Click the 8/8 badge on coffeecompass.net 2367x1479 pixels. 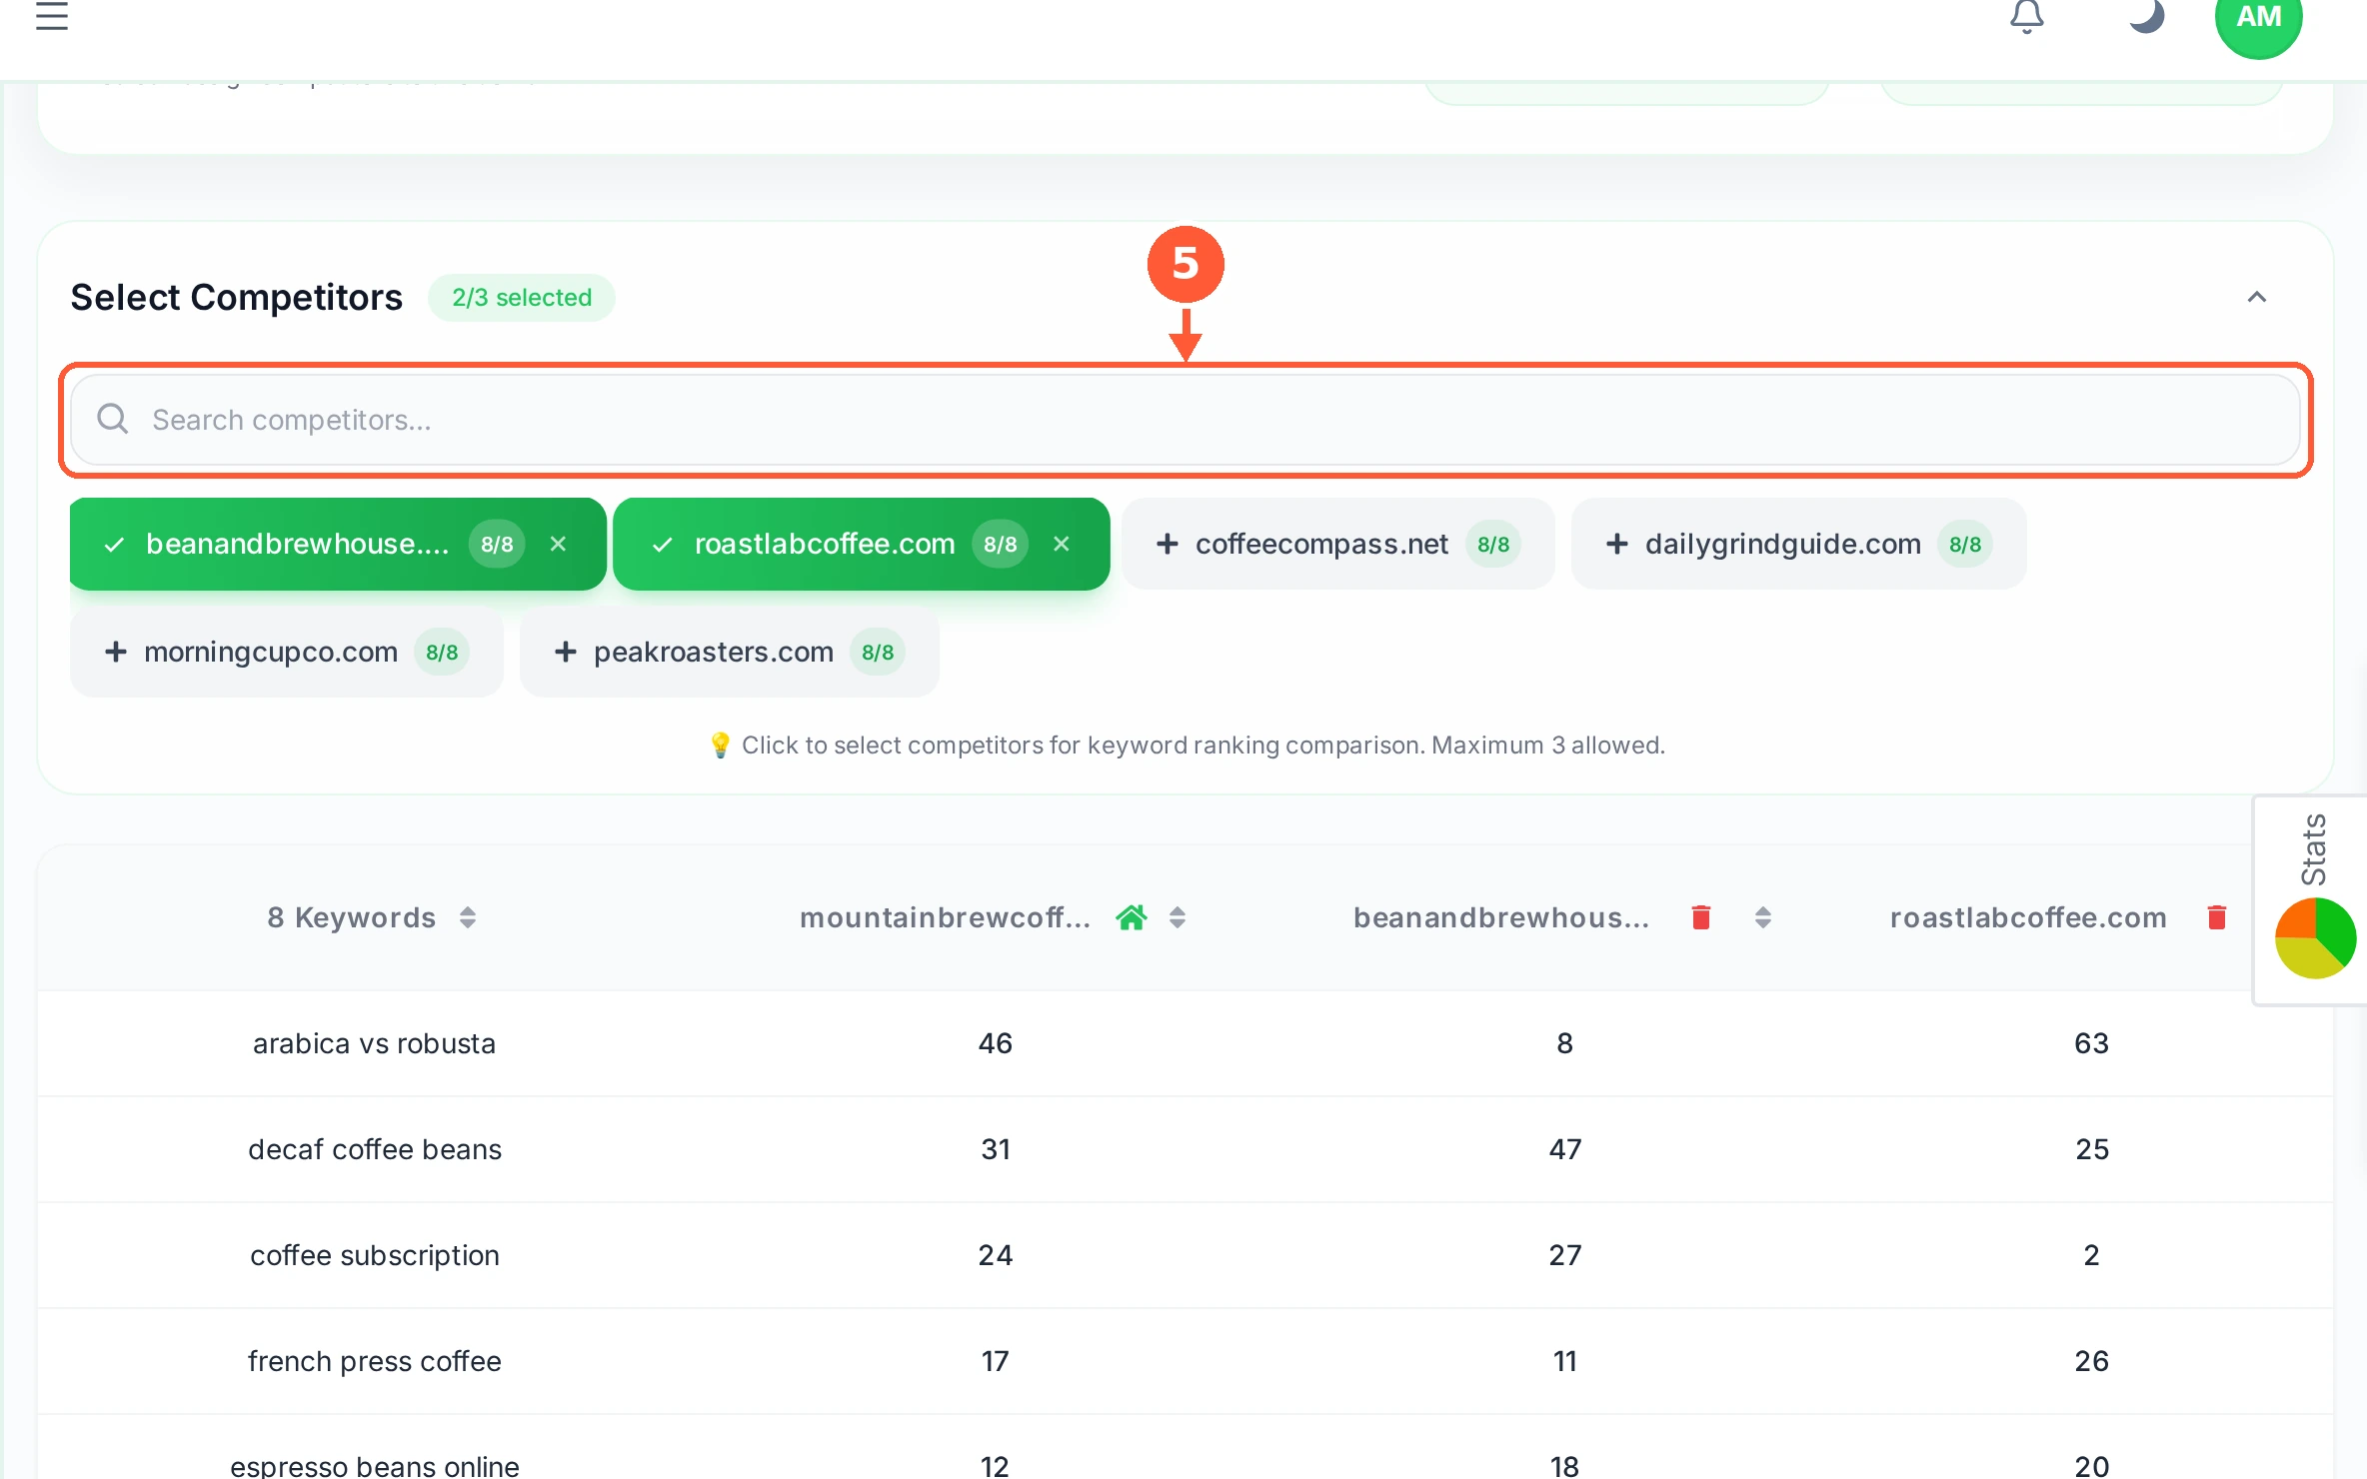click(1493, 544)
